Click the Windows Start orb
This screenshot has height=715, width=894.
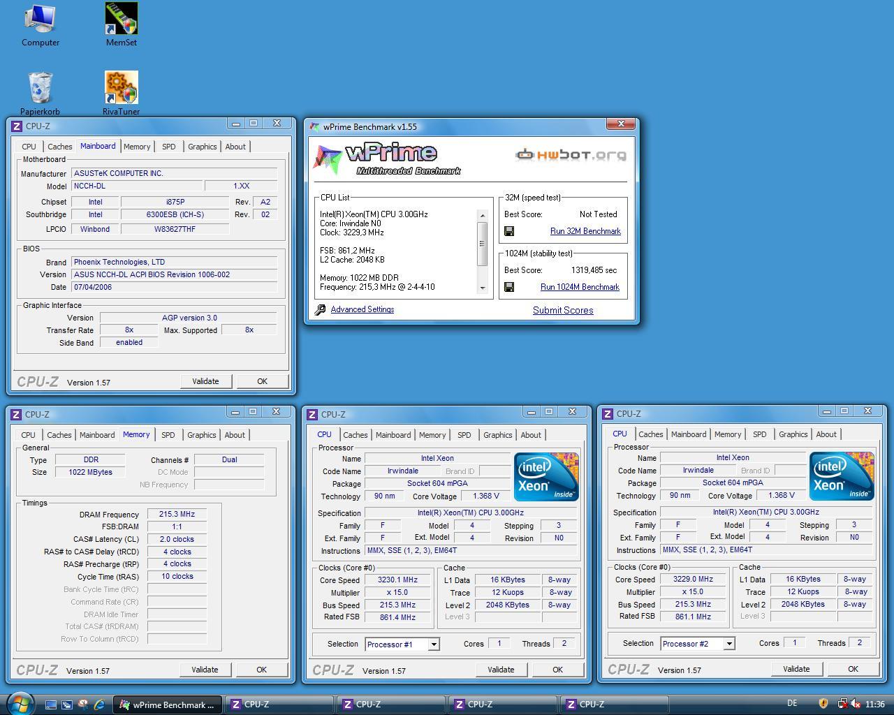tap(19, 704)
